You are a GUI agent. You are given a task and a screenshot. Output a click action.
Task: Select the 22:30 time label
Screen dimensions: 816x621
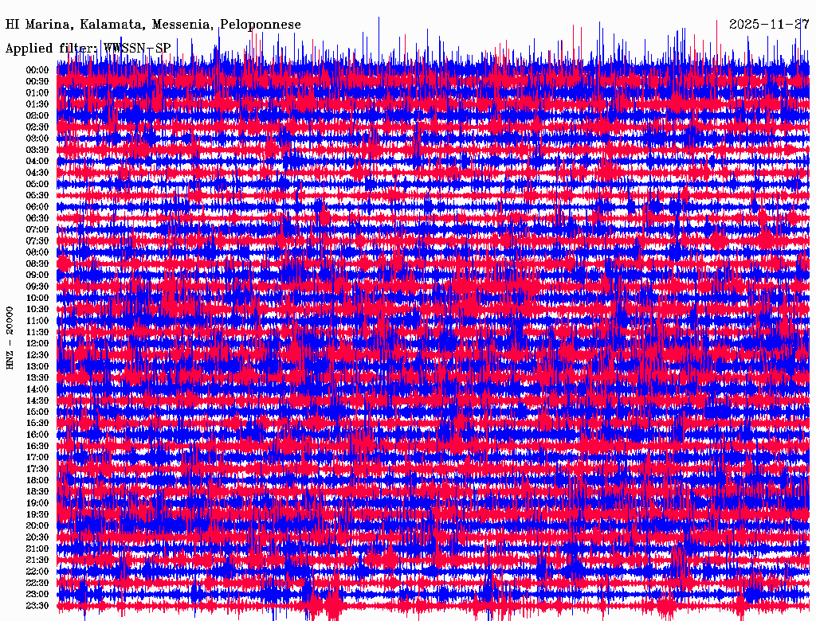37,583
